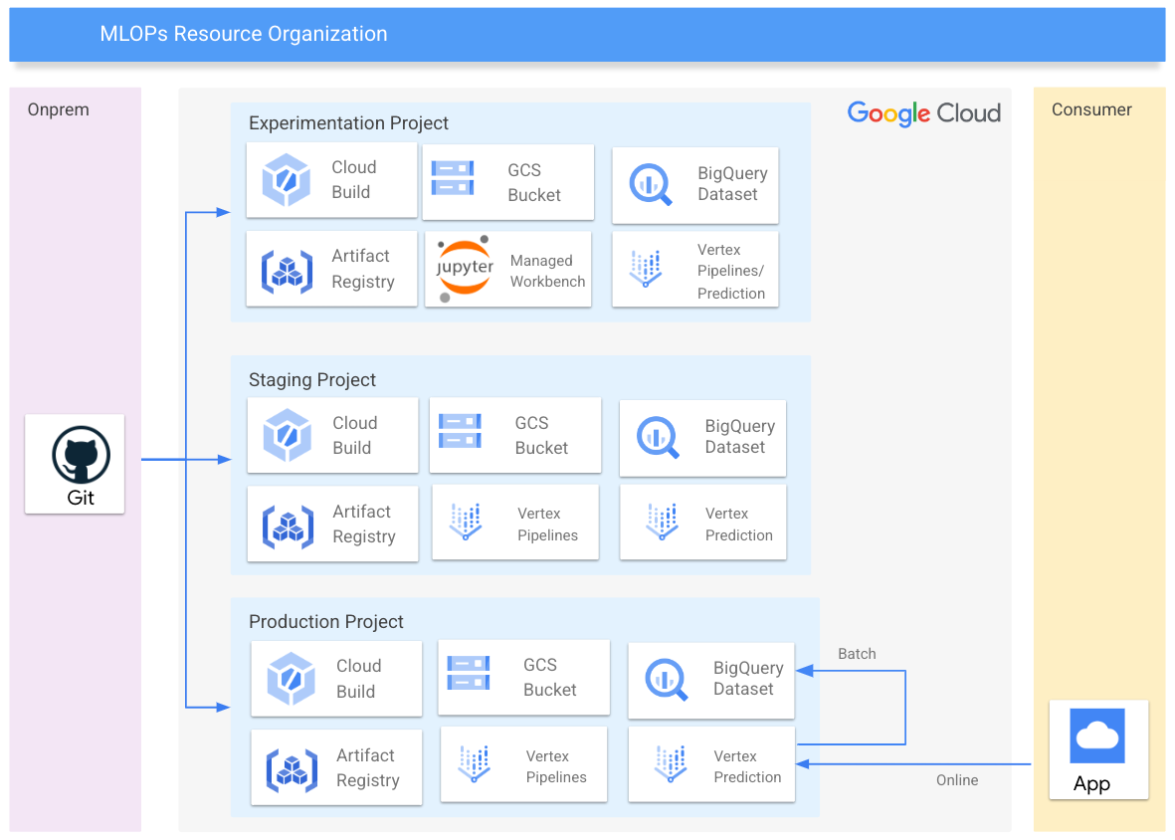Click the Google Cloud logo
1175x840 pixels.
coord(923,113)
